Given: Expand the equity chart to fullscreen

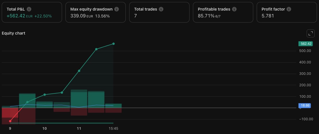Looking at the screenshot, I should pos(310,33).
